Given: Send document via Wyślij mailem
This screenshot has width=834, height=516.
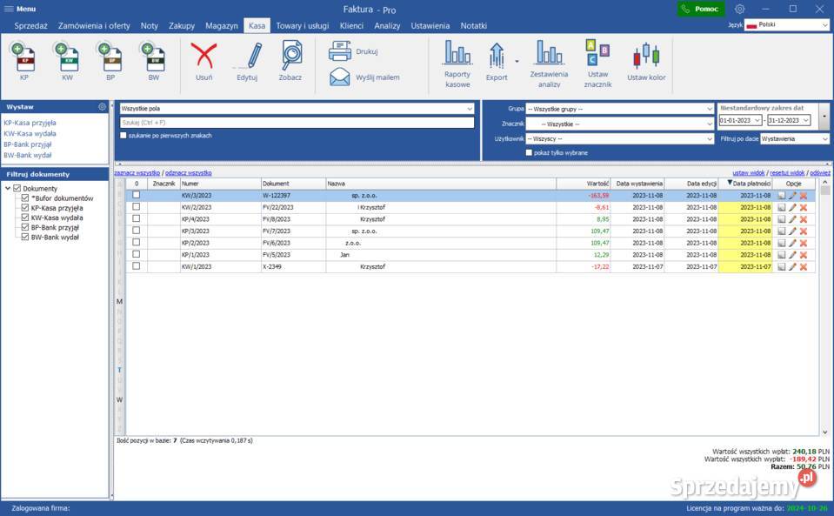Looking at the screenshot, I should point(364,77).
